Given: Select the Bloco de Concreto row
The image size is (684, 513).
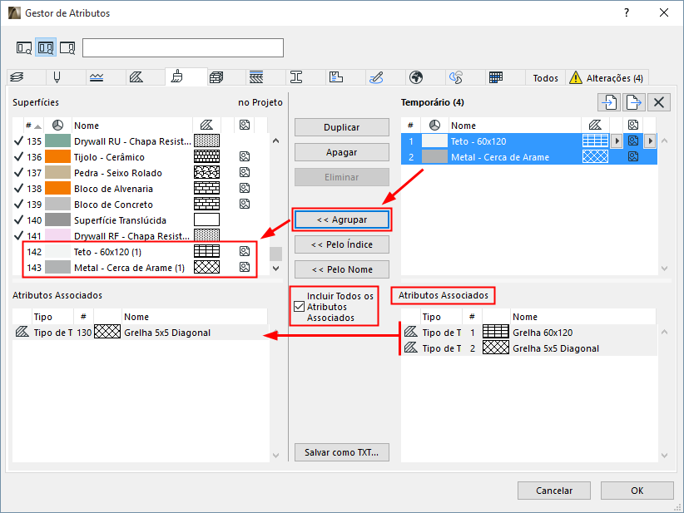Looking at the screenshot, I should tap(141, 204).
